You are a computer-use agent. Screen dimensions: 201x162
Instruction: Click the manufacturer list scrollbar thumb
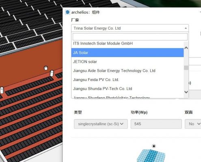[x=186, y=68]
